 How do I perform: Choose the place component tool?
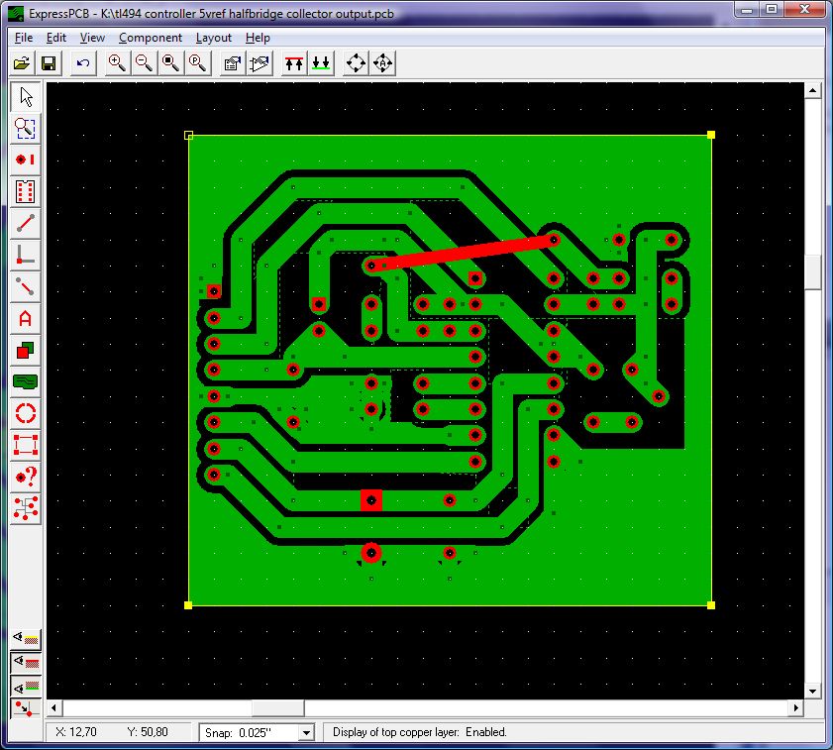26,192
